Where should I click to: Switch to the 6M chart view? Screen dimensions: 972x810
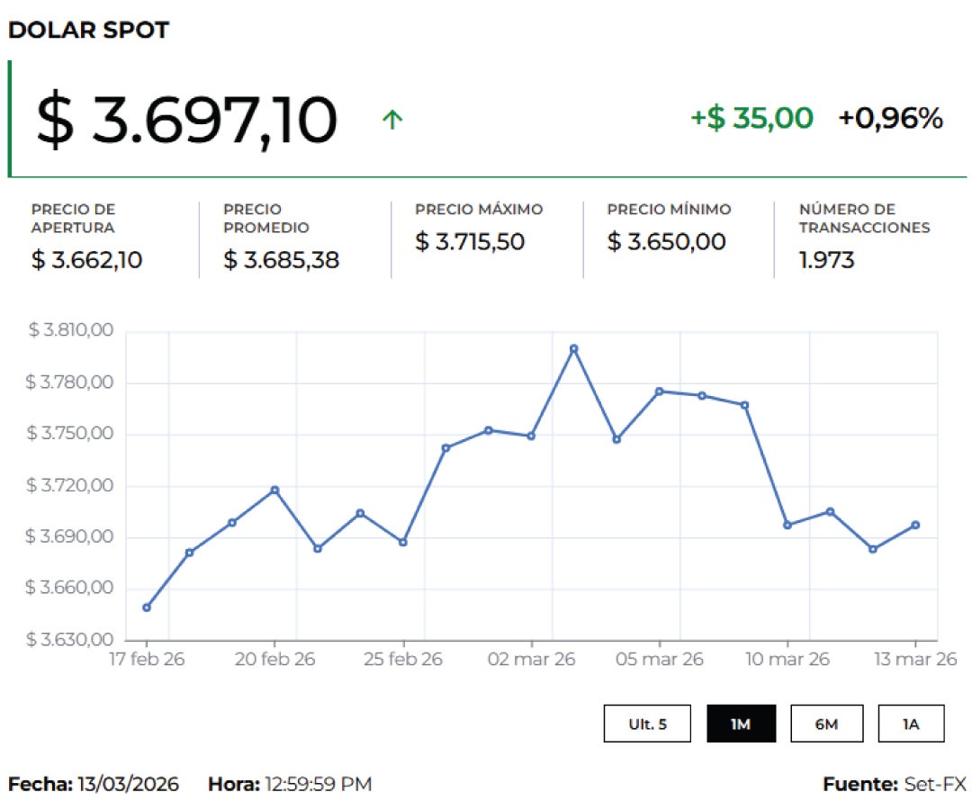pos(827,723)
